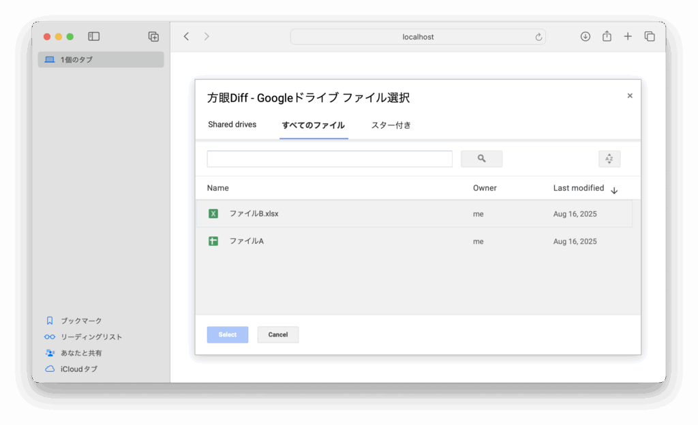The width and height of the screenshot is (698, 425).
Task: Click the ファイルB.xlsx Excel file icon
Action: 213,214
